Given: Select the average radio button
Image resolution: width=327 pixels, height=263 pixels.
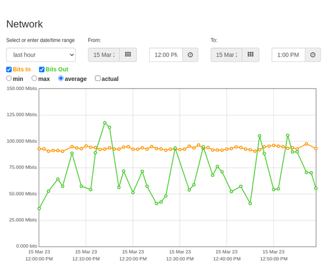Looking at the screenshot, I should click(x=61, y=78).
